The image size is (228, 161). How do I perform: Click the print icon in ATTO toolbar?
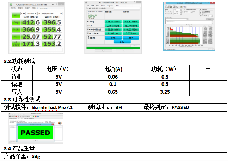coord(174,7)
